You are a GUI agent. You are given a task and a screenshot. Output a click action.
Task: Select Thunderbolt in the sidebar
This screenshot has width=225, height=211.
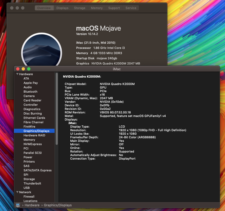[x=32, y=183]
